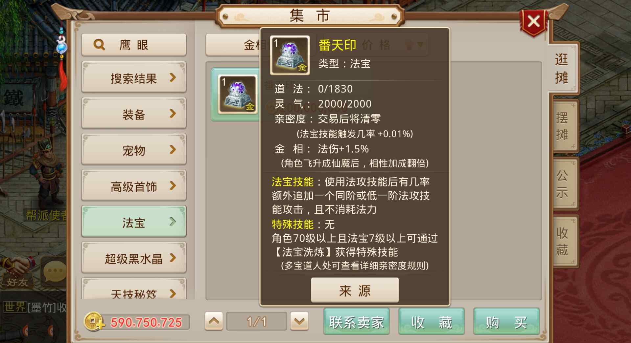Viewport: 631px width, 343px height.
Task: Click the 番天印 icon in the tooltip header
Action: click(290, 55)
